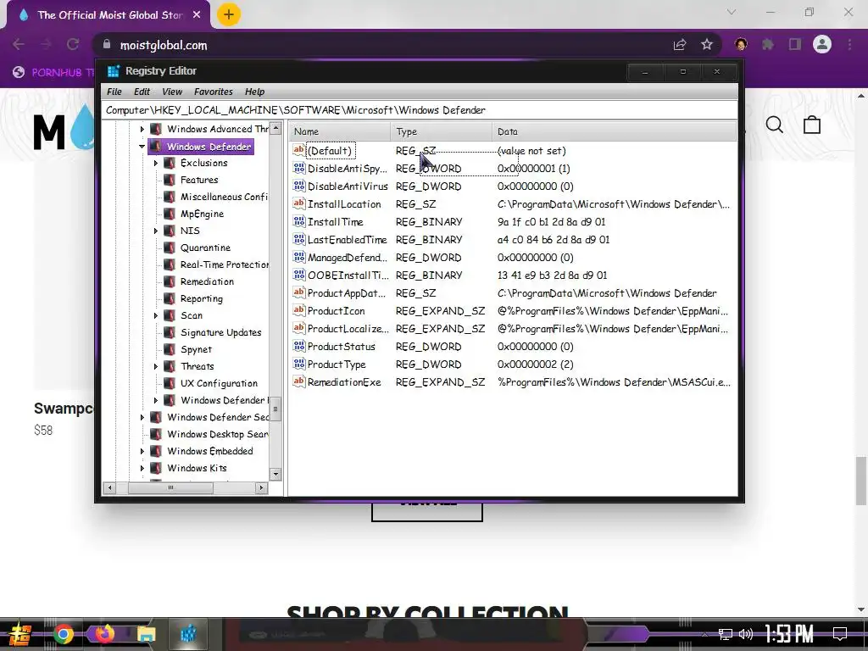
Task: Expand the Windows Embedded key
Action: pos(142,451)
